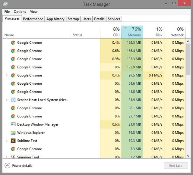The height and width of the screenshot is (175, 193).
Task: Close the Task Manager window
Action: [x=184, y=3]
